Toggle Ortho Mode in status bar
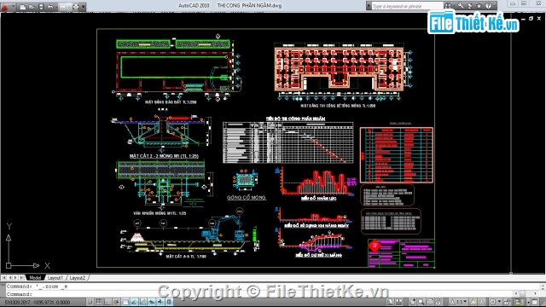Image resolution: width=546 pixels, height=307 pixels. [107, 302]
